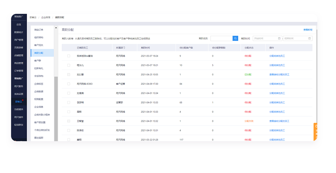Open the 企微标签 submenu entry
Image resolution: width=336 pixels, height=173 pixels.
[x=39, y=84]
